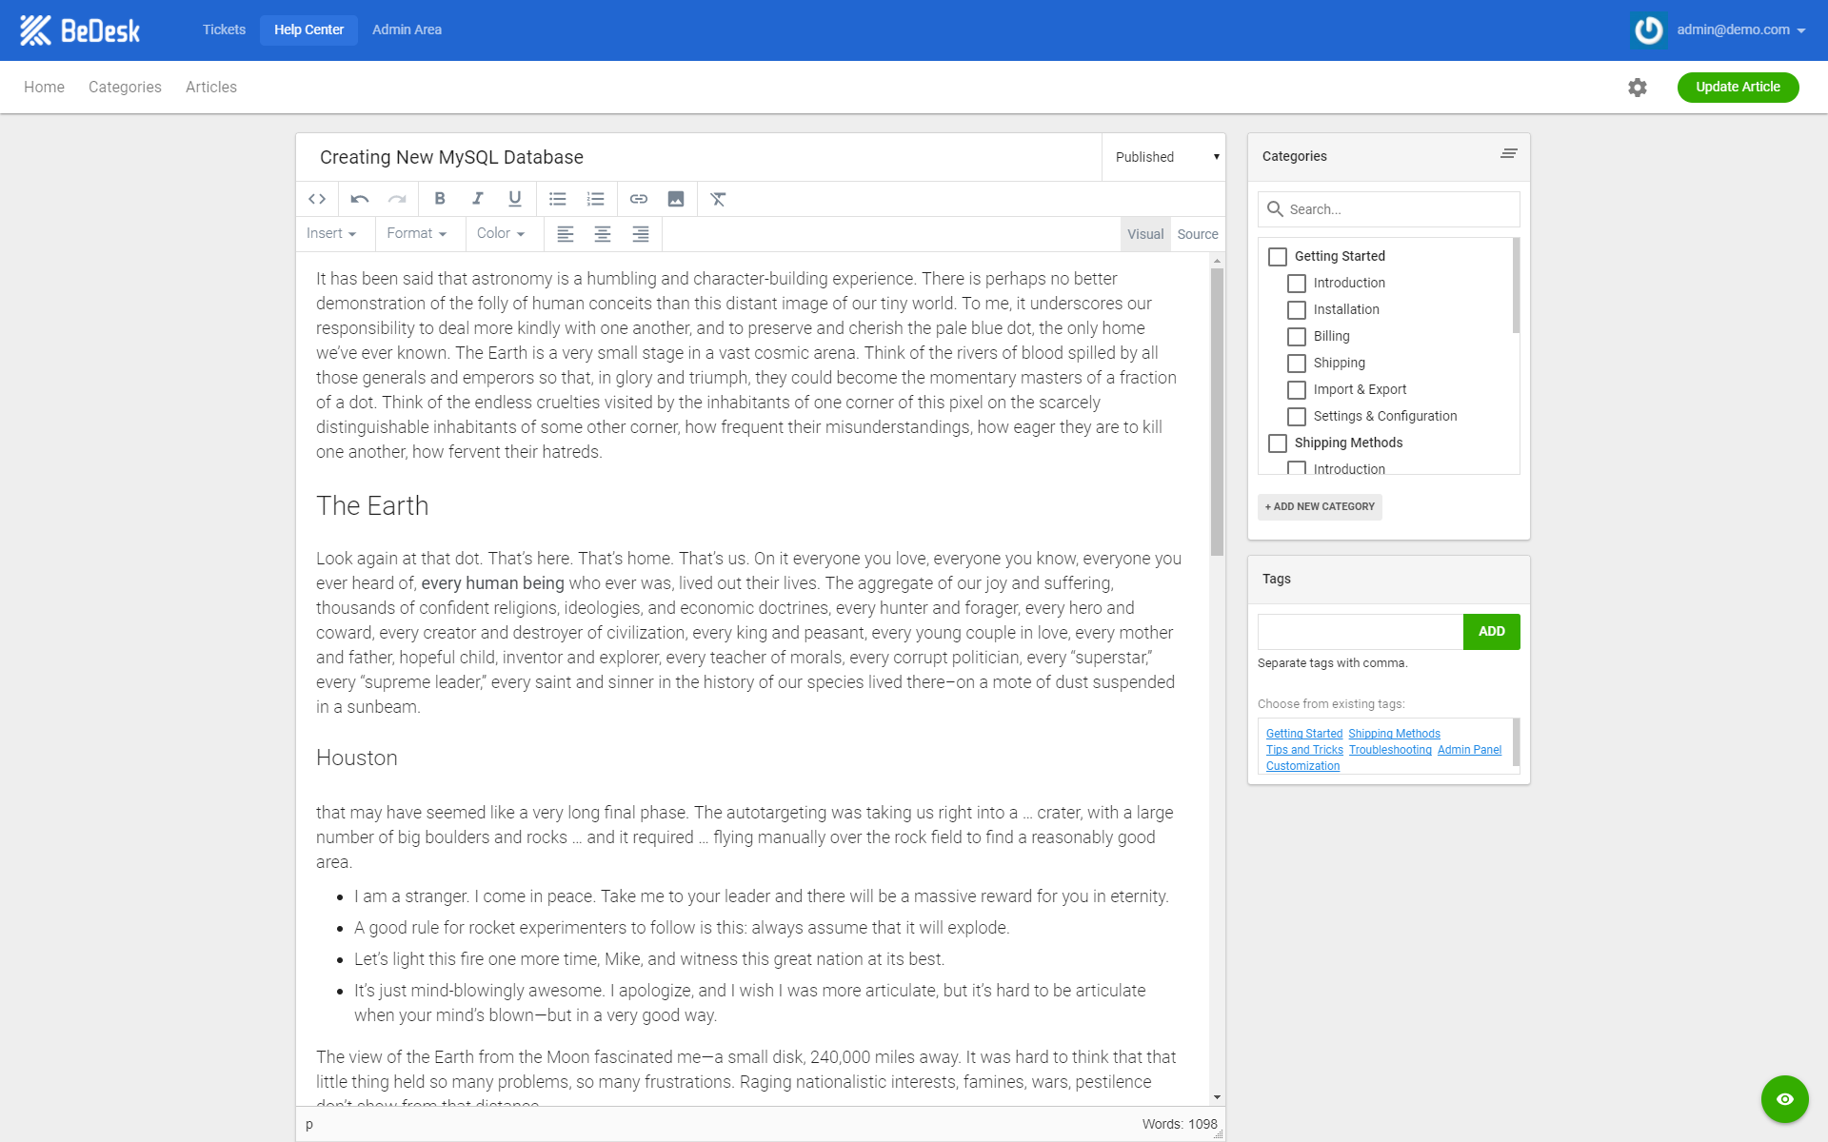
Task: Click 'The Earth' heading in editor
Action: tap(372, 506)
